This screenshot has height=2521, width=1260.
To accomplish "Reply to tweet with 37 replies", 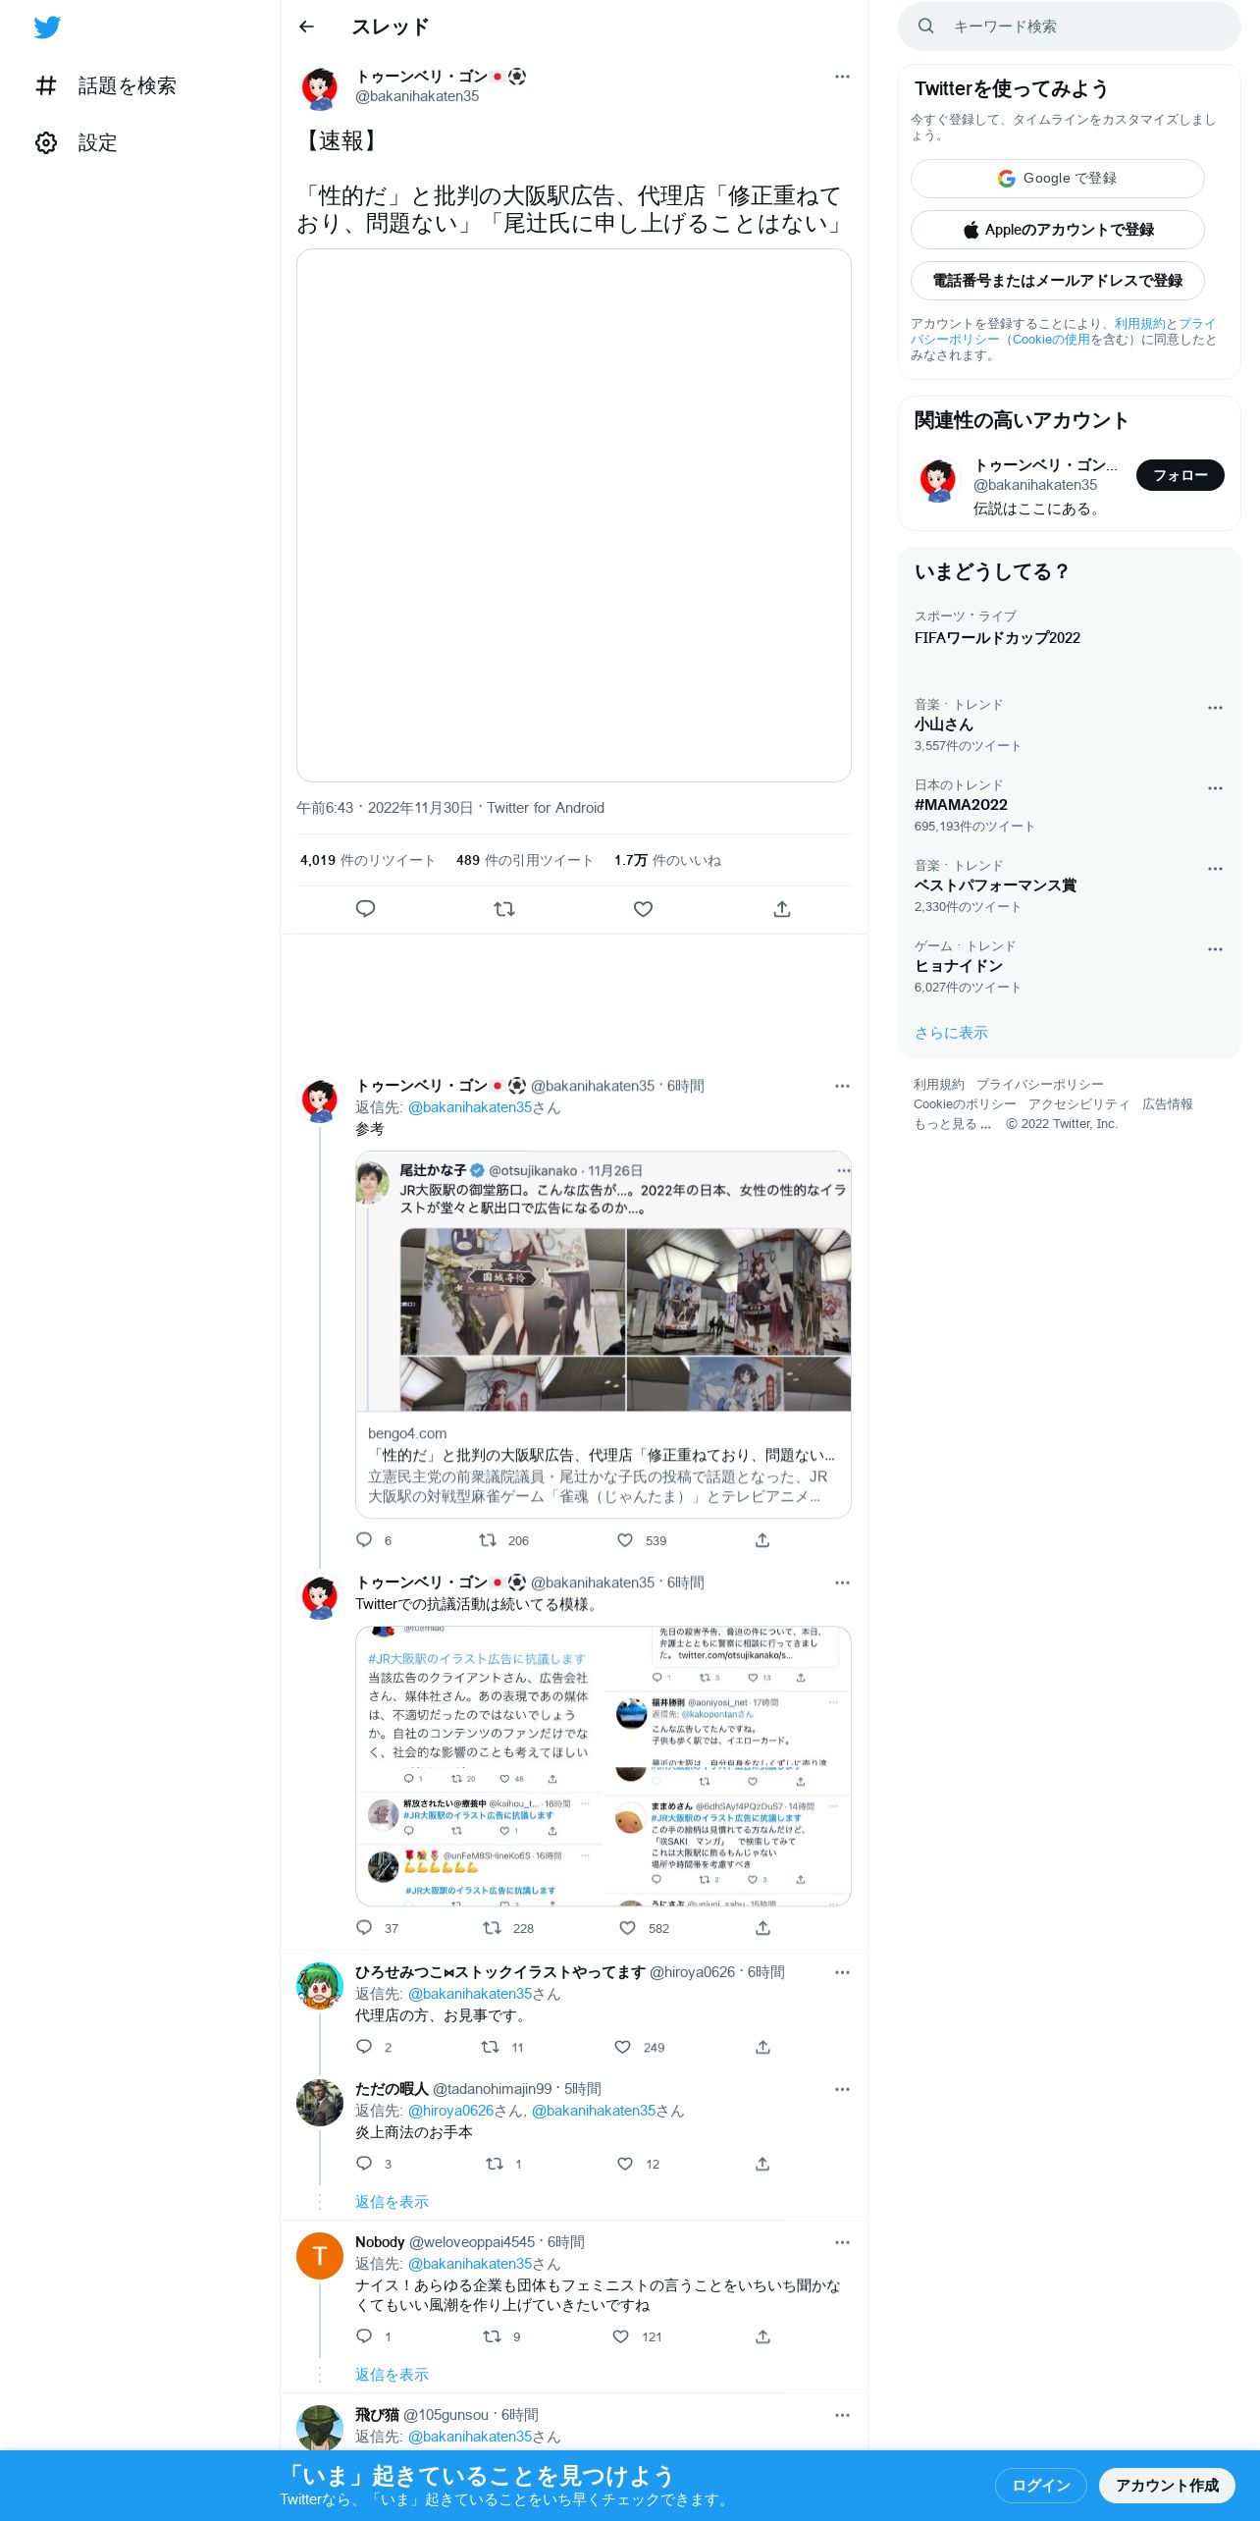I will click(364, 1928).
